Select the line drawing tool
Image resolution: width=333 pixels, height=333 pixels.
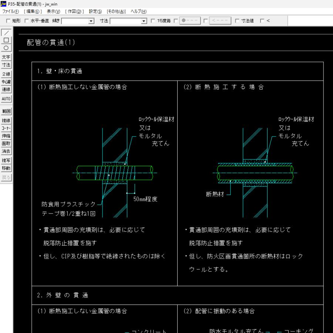pyautogui.click(x=6, y=33)
